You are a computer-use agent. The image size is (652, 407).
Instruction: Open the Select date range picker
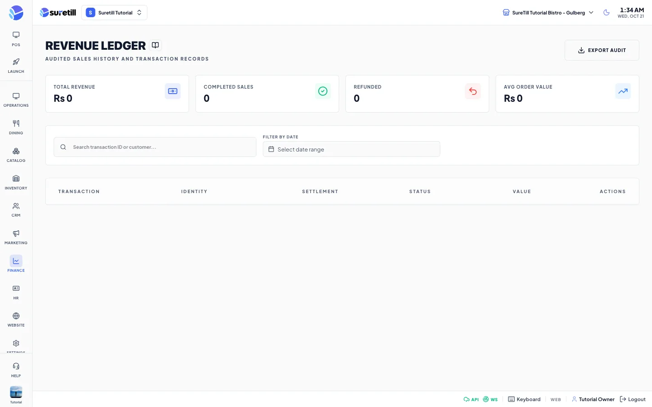[x=351, y=149]
